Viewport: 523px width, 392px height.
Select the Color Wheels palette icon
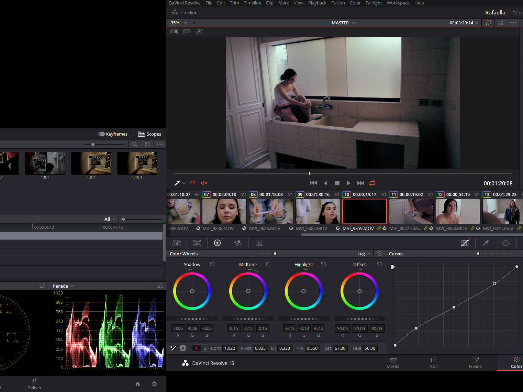217,243
